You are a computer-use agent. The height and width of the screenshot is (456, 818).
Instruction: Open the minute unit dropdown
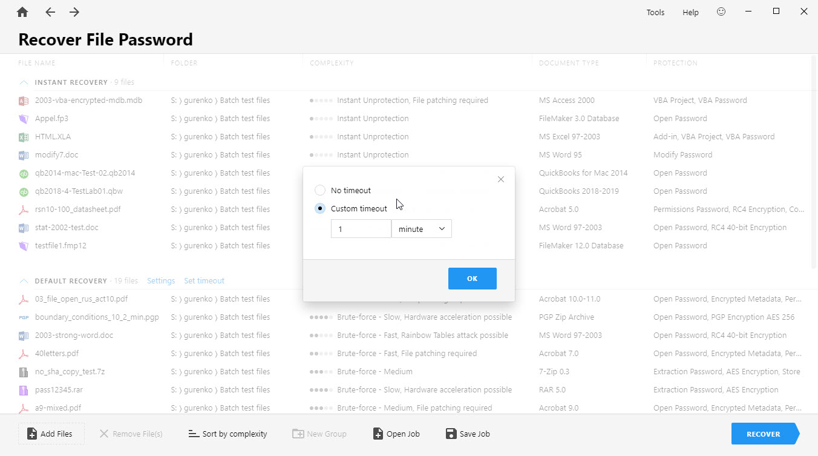(422, 229)
